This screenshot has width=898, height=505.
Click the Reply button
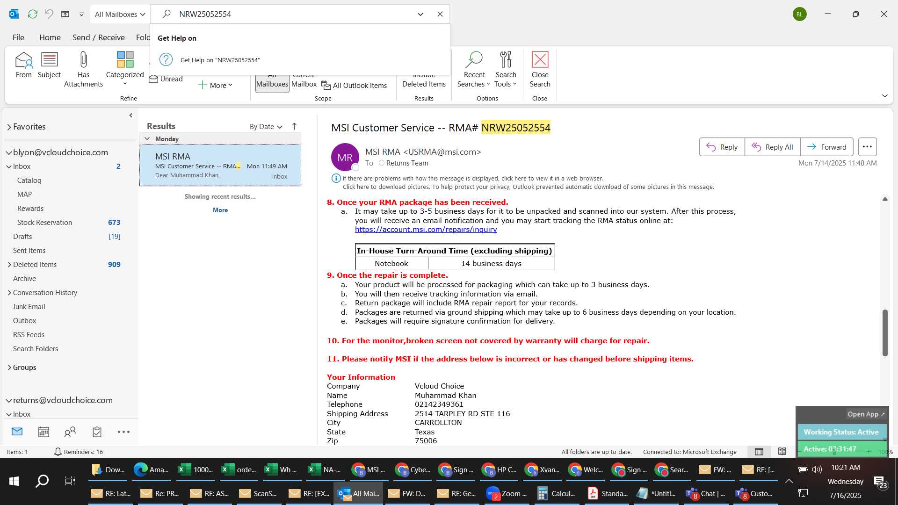(x=722, y=147)
